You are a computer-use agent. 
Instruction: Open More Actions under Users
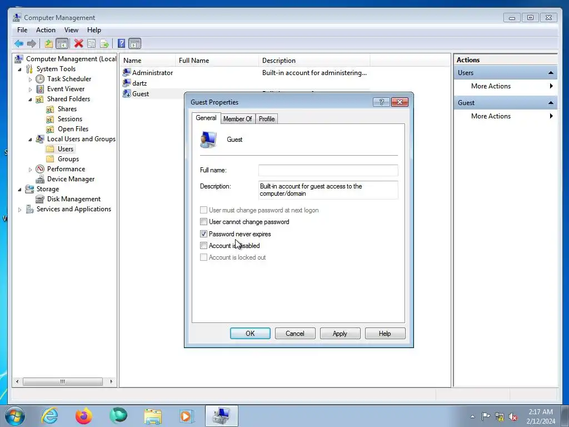coord(506,86)
